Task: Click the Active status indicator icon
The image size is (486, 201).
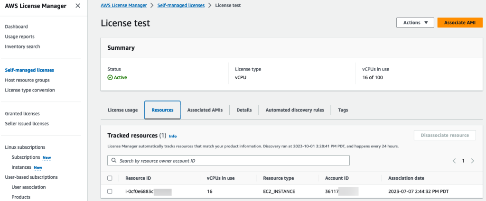Action: 110,77
